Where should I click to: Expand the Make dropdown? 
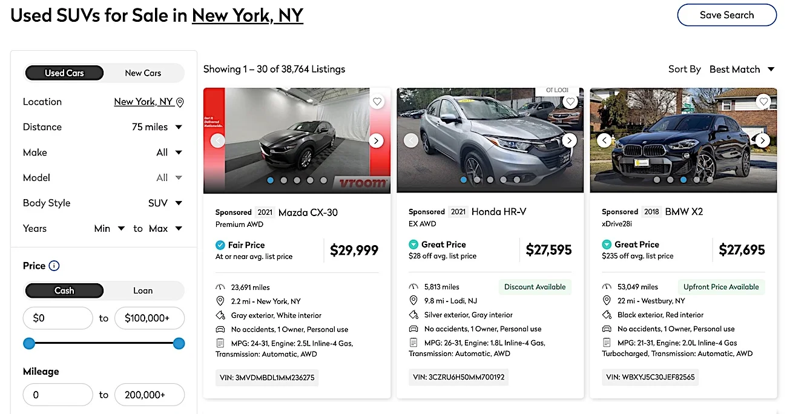tap(170, 153)
